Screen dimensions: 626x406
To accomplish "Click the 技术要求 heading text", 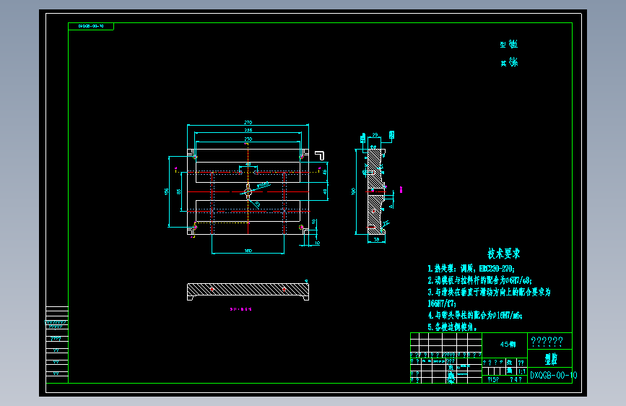I will pos(503,254).
